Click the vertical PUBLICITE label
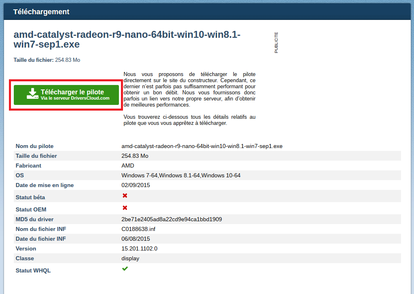Viewport: 414px width, 294px height. click(276, 43)
